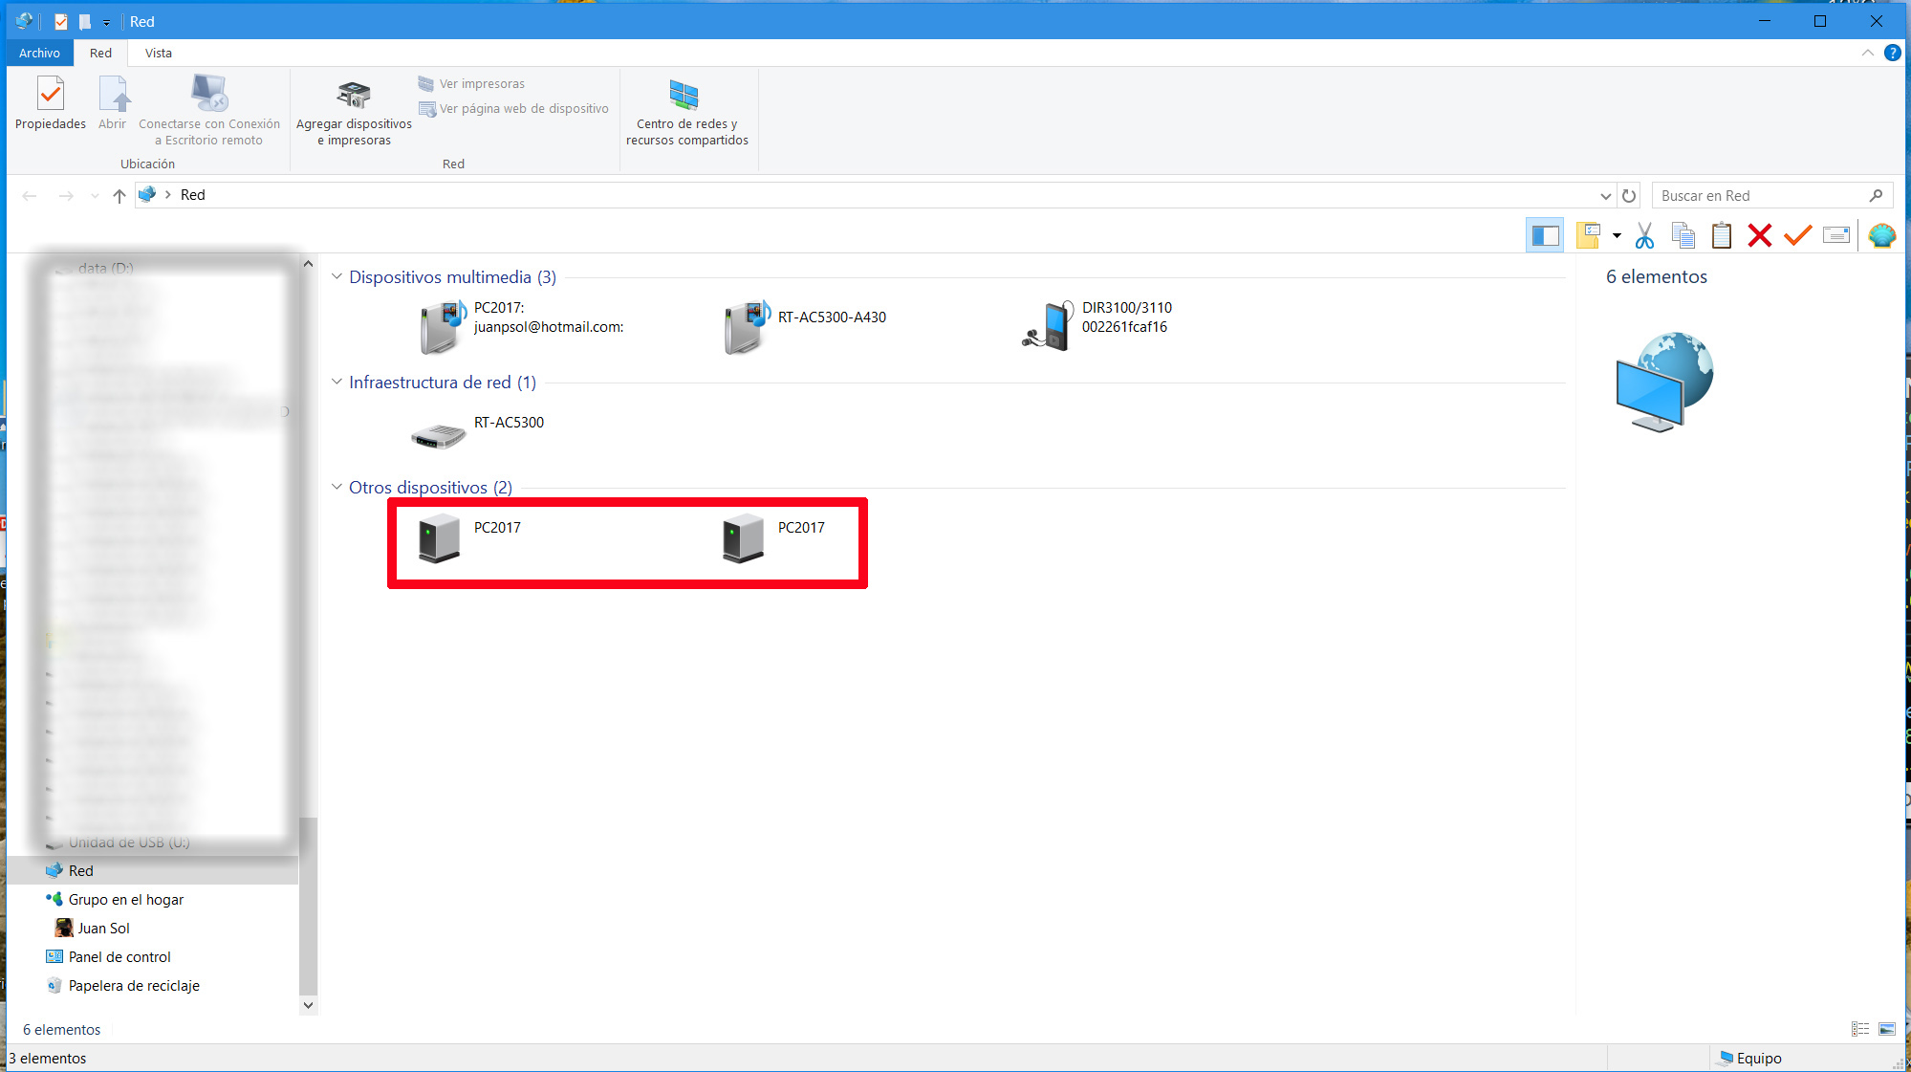Click the red X delete icon
The height and width of the screenshot is (1072, 1911).
1759,235
